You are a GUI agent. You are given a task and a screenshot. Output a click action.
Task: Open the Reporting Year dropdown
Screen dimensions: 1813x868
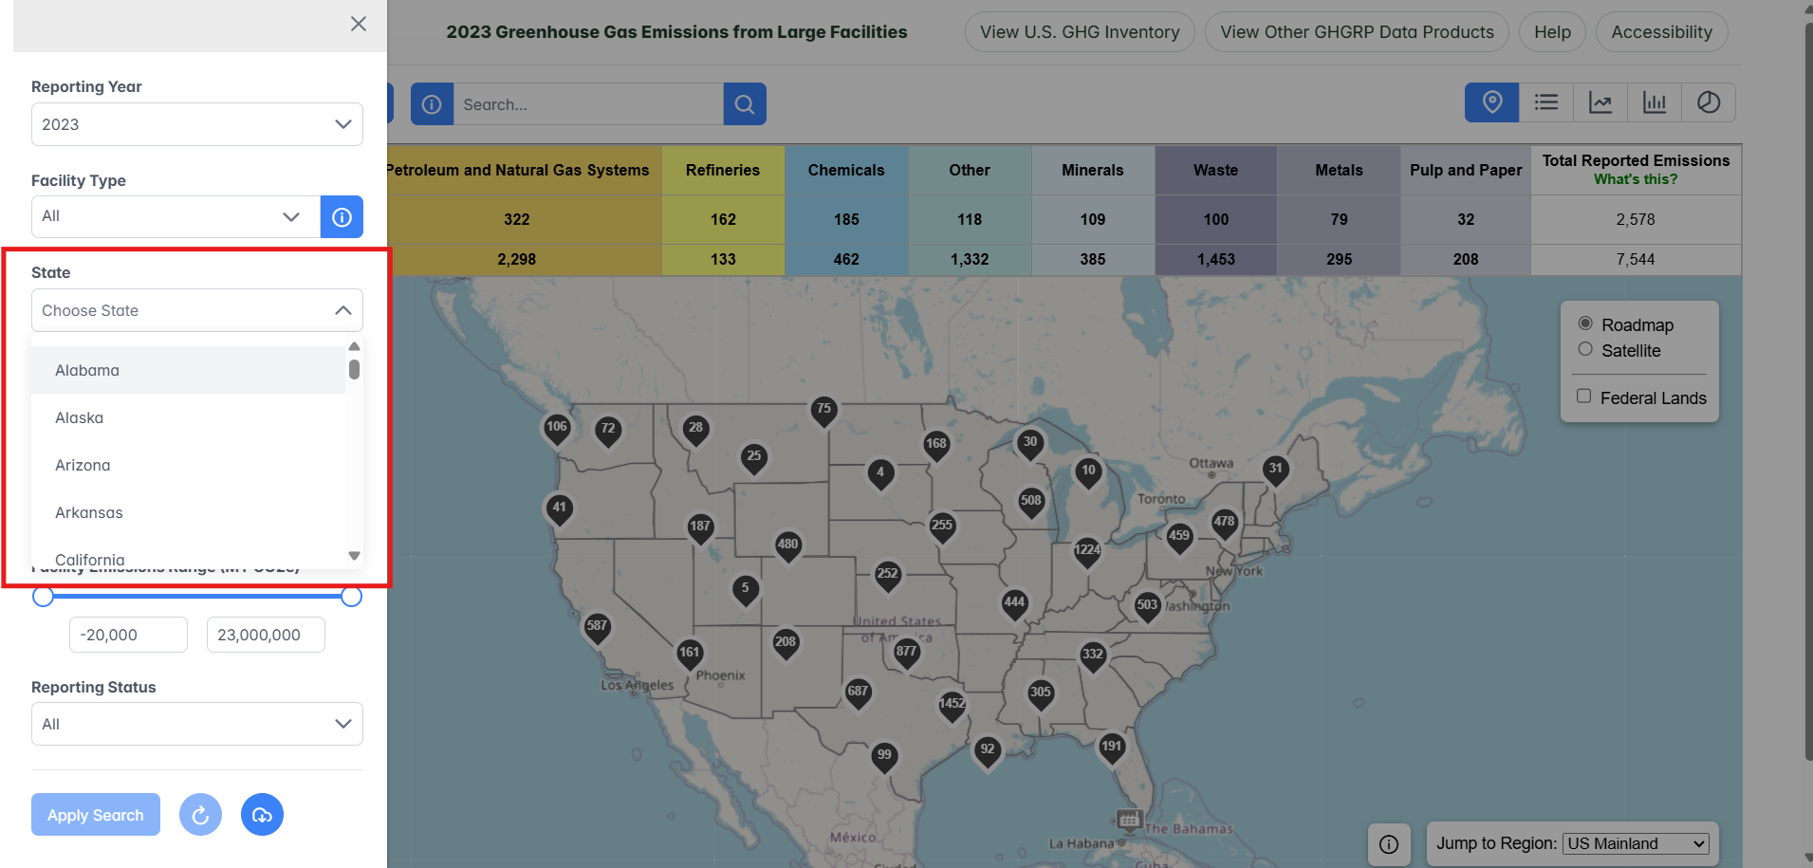click(196, 124)
